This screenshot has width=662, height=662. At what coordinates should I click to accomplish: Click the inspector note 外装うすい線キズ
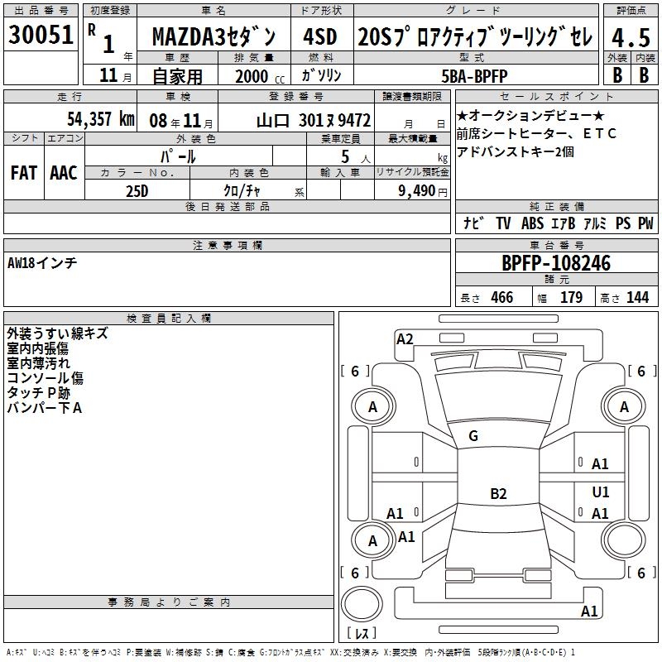coord(57,333)
